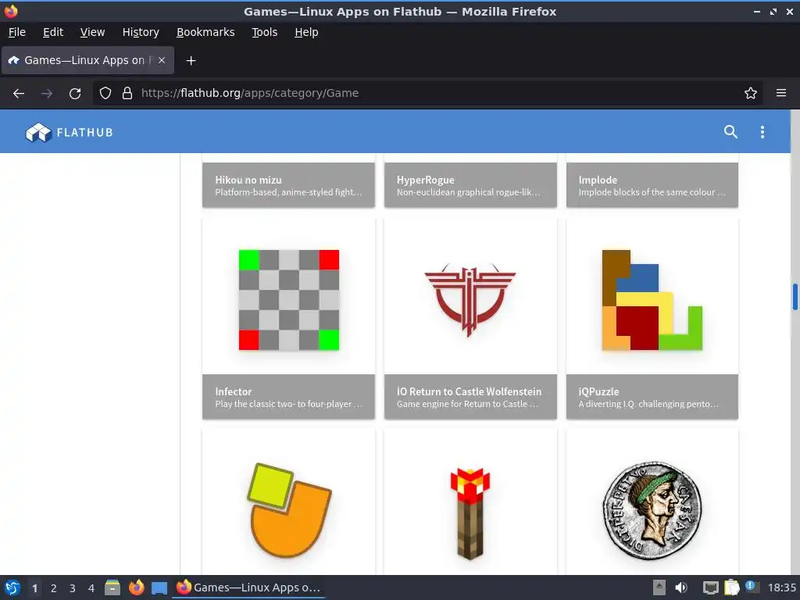The image size is (800, 600).
Task: Open a new tab with plus button
Action: (191, 61)
